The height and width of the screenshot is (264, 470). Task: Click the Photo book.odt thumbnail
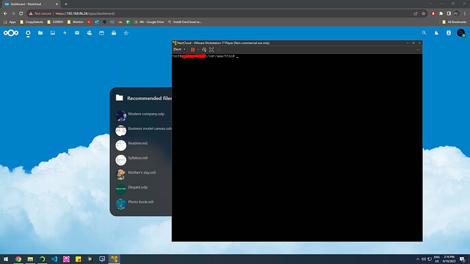(x=121, y=204)
